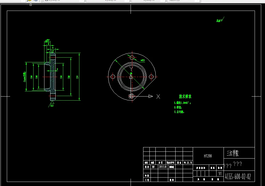Click the hatched cross-section of the flange
Viewport: 265px width, 186px height.
(53, 77)
